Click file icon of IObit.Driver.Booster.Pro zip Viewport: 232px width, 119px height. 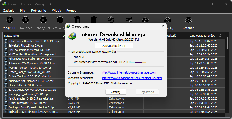tap(6, 41)
